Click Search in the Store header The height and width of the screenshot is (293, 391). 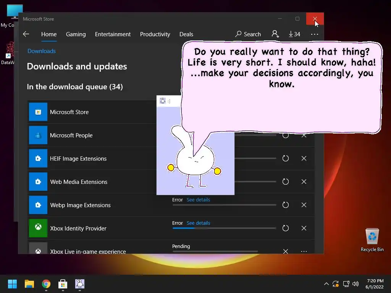click(248, 34)
